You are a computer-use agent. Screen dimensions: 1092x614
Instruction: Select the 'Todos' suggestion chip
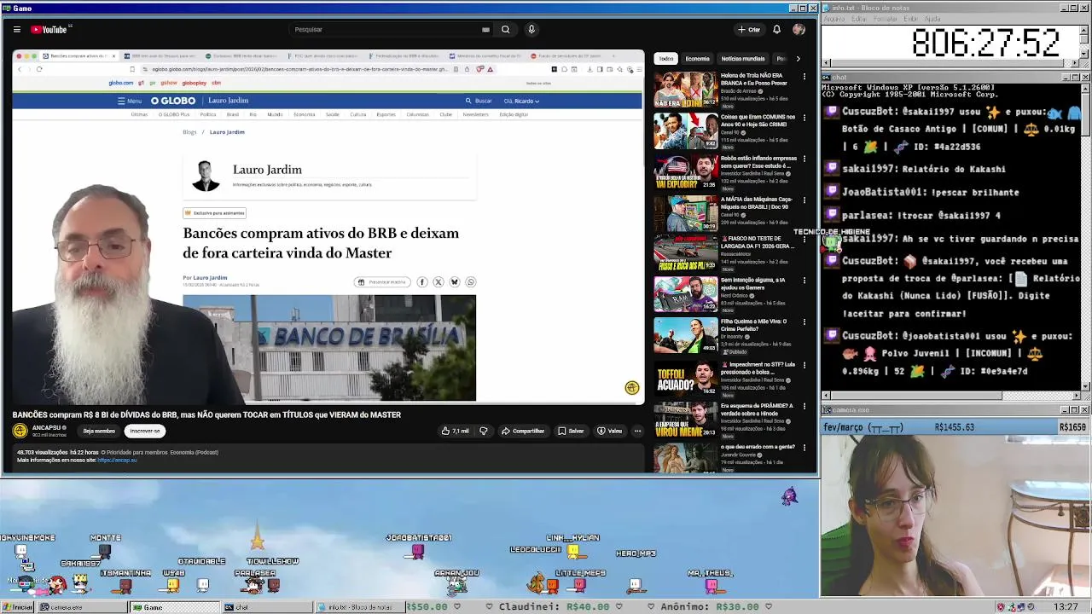(x=666, y=59)
